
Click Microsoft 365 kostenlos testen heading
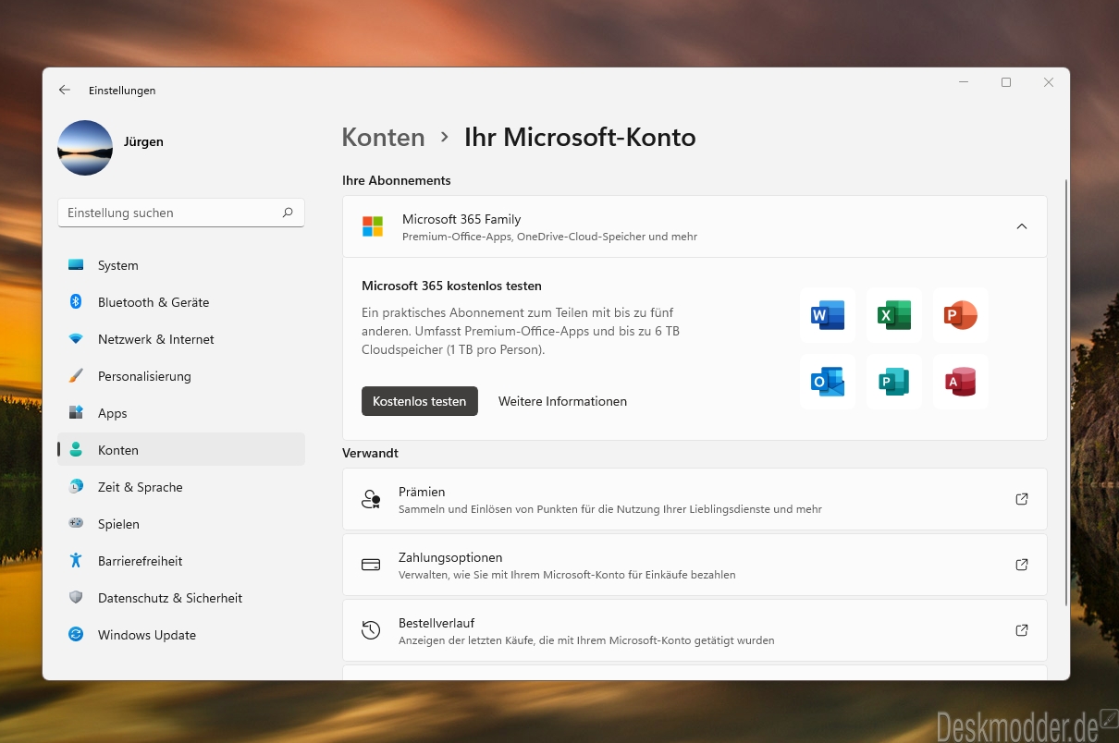pyautogui.click(x=451, y=286)
